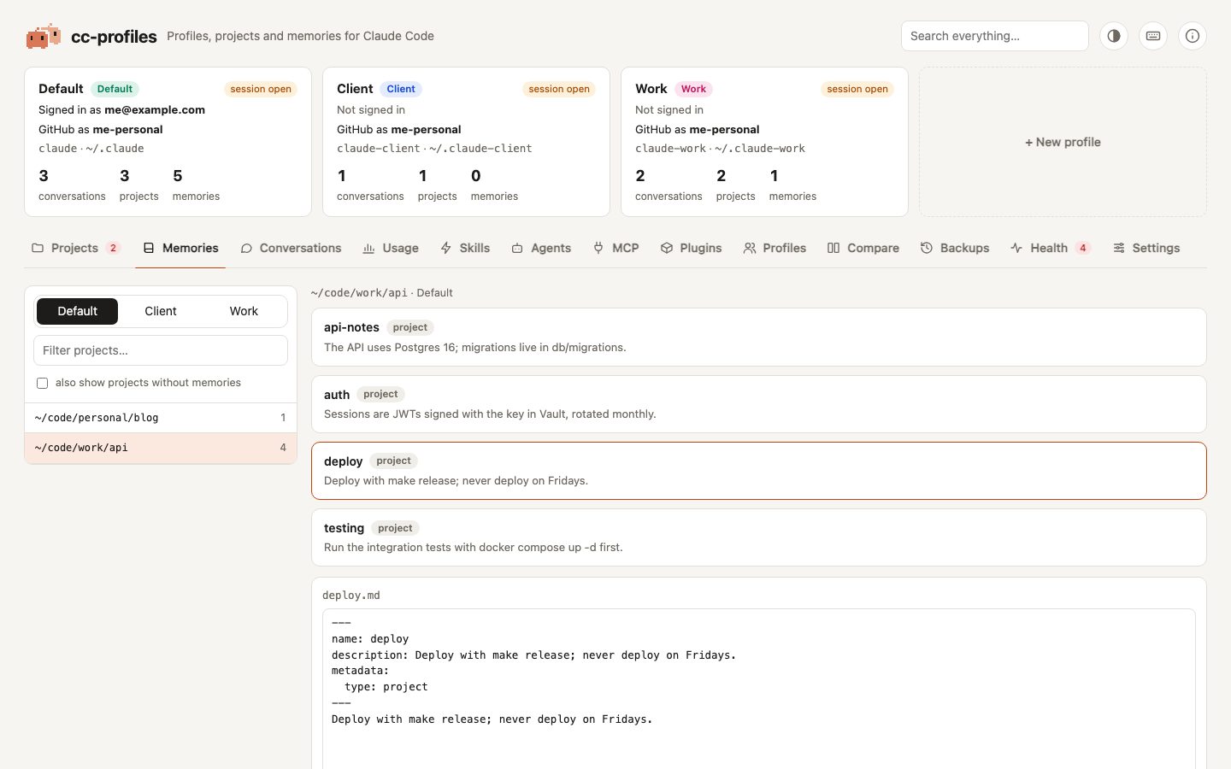Screen dimensions: 1231x769
Task: Select the ~/code/personal/blog project row
Action: tap(161, 418)
